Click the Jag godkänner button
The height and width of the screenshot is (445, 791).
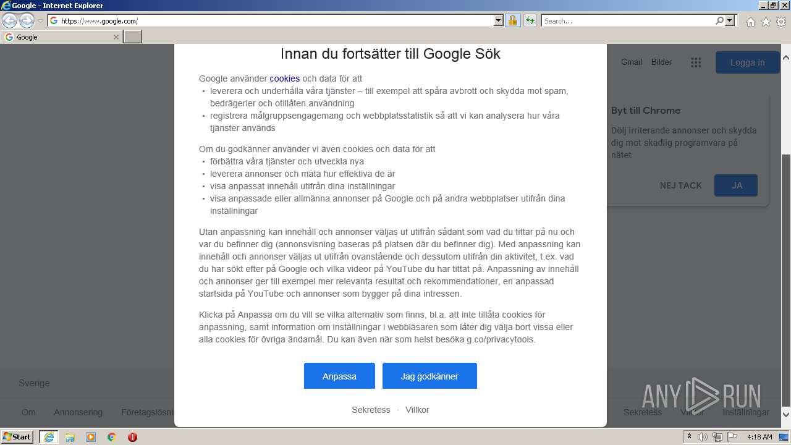pos(429,376)
